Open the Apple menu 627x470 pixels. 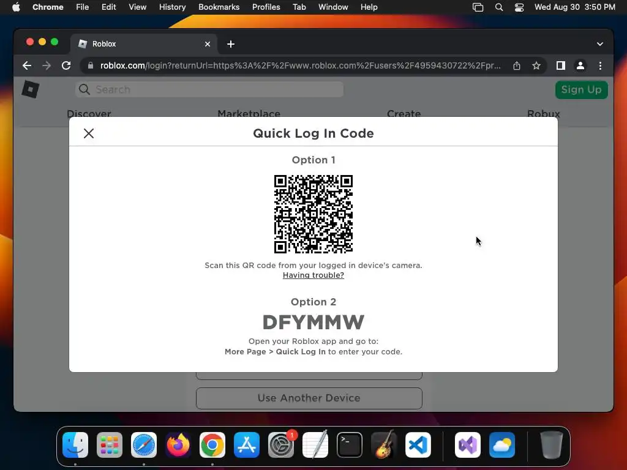point(16,7)
